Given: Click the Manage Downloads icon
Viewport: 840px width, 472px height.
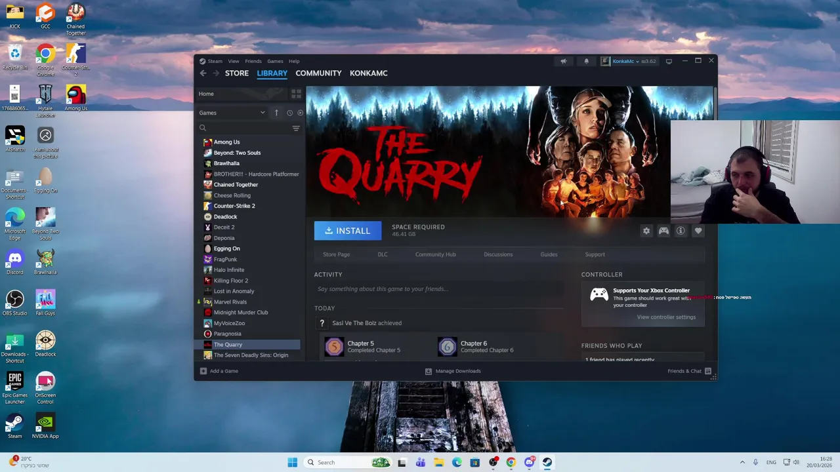Looking at the screenshot, I should (429, 371).
